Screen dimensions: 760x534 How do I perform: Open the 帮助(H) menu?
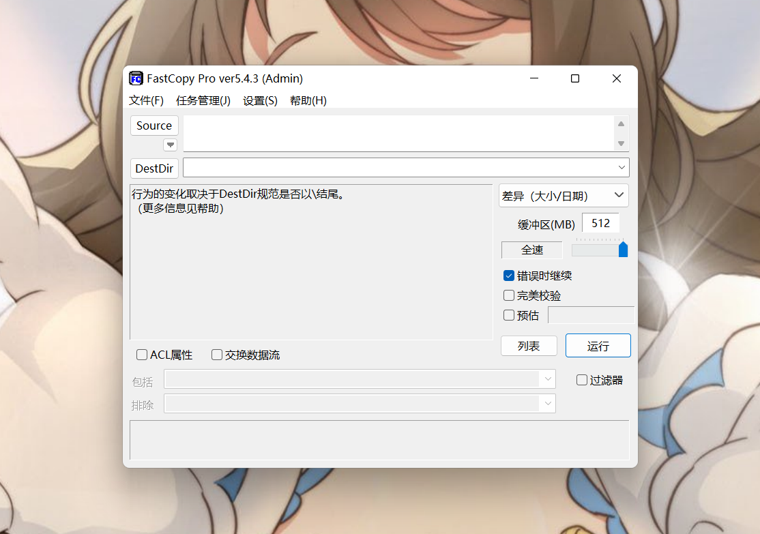(308, 100)
